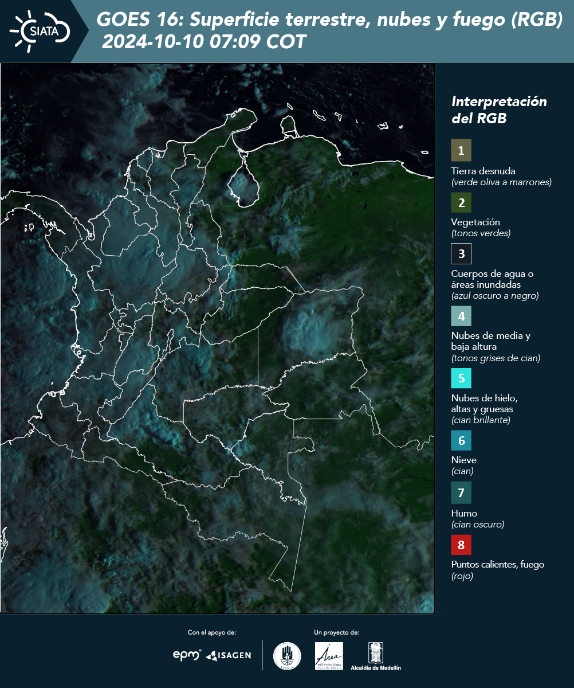Click the timestamp "2024-10-10 07:09 COT"
The image size is (574, 688).
pyautogui.click(x=204, y=41)
